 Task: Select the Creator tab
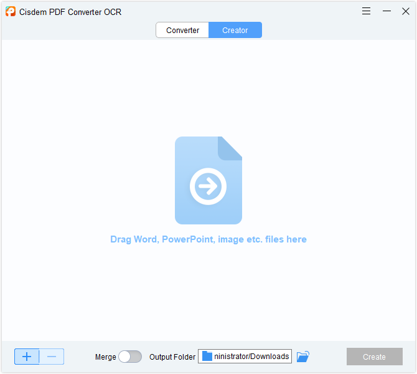point(235,30)
